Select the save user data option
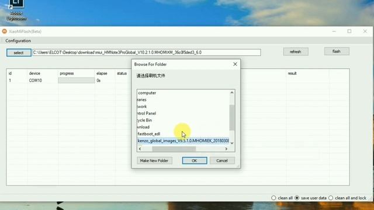The height and width of the screenshot is (210, 374). pyautogui.click(x=297, y=198)
